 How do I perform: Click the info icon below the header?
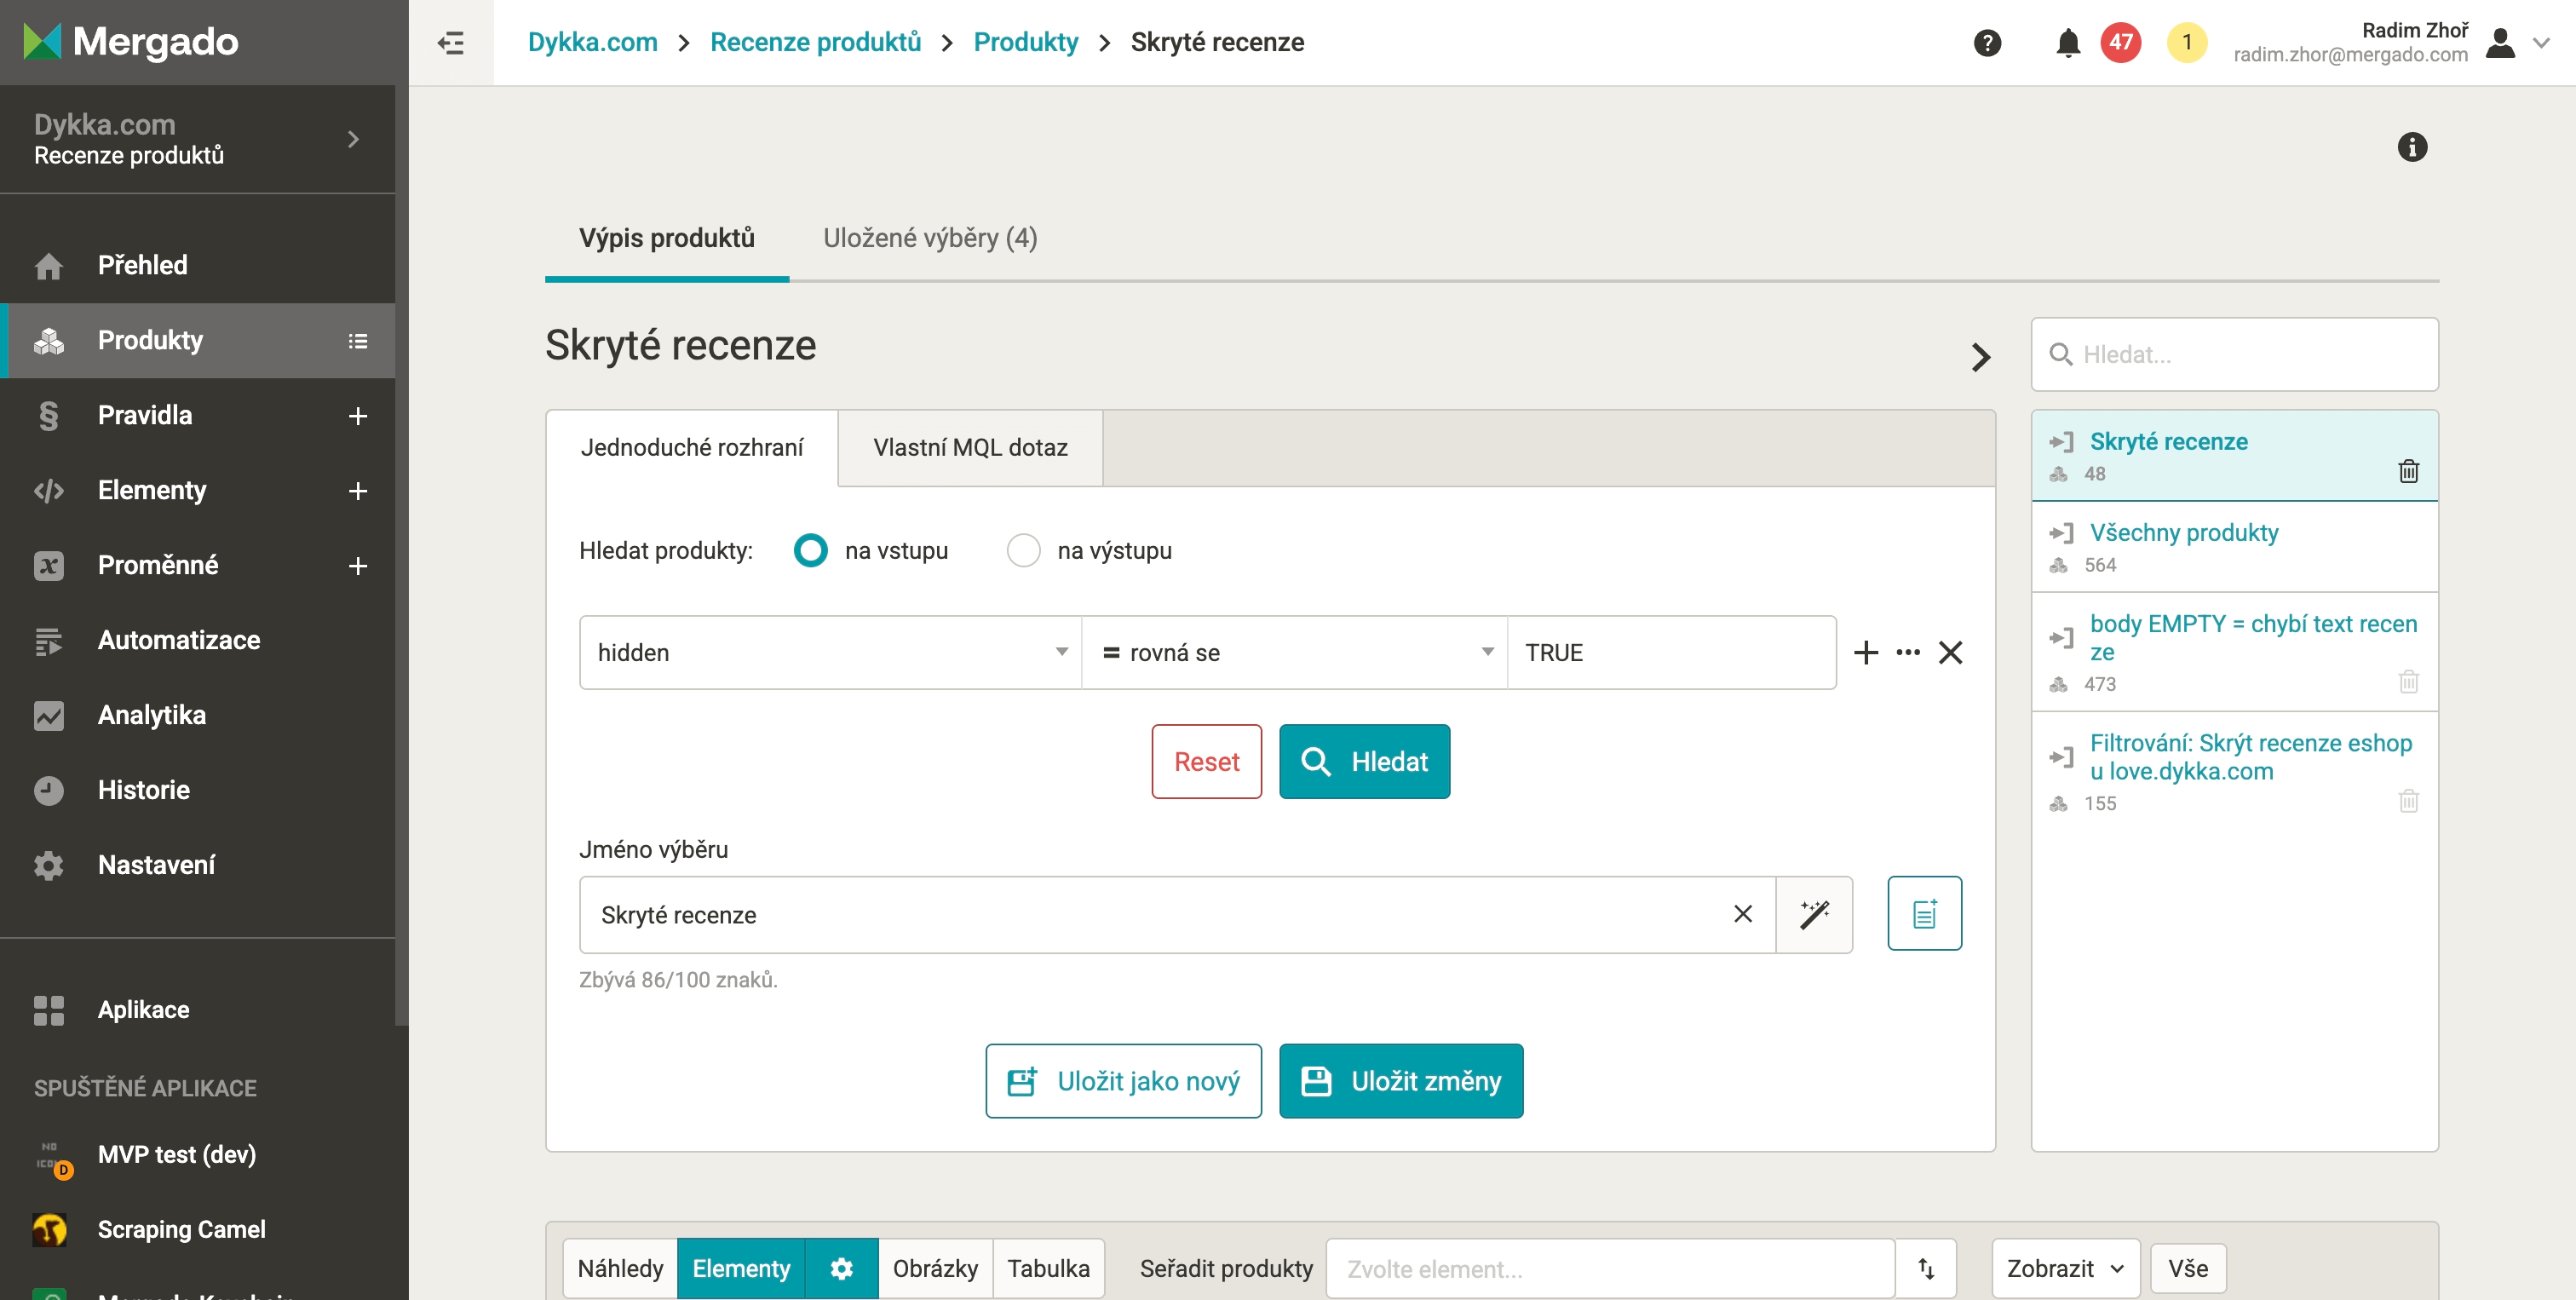(2411, 147)
